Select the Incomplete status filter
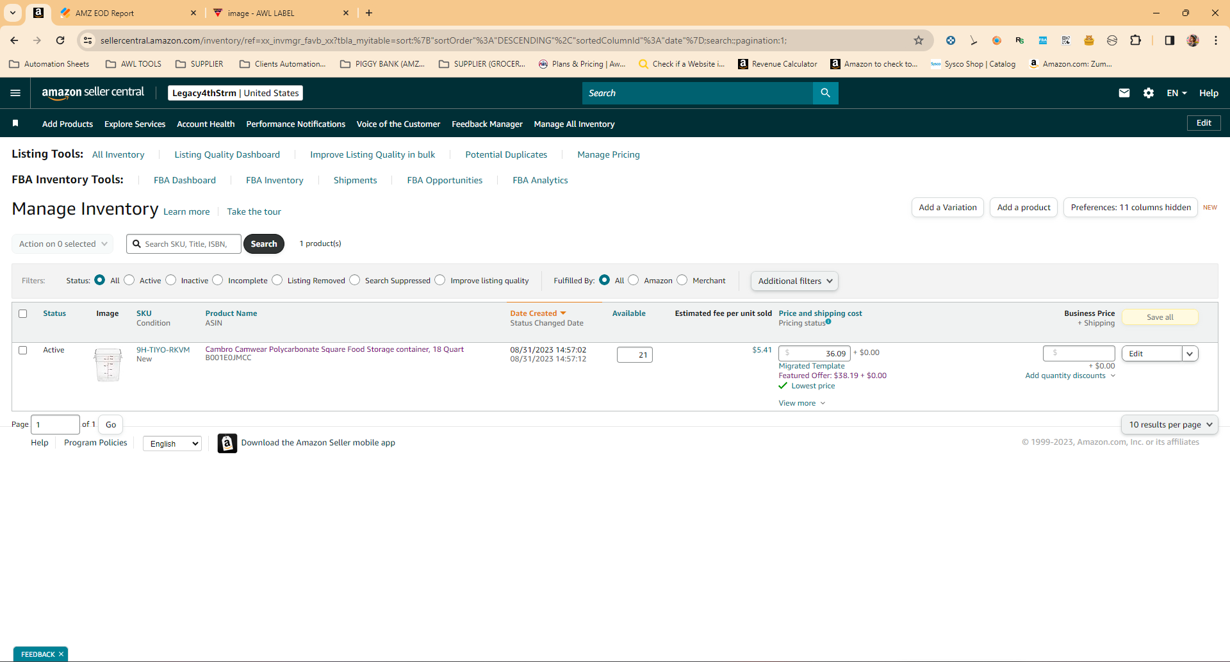The width and height of the screenshot is (1230, 662). pyautogui.click(x=218, y=280)
